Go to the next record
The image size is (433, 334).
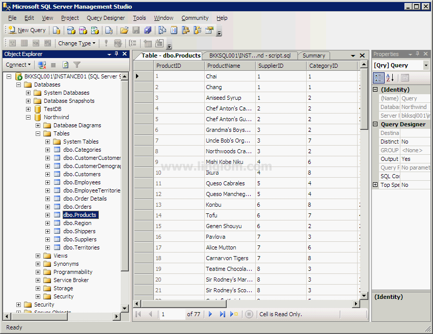click(210, 314)
